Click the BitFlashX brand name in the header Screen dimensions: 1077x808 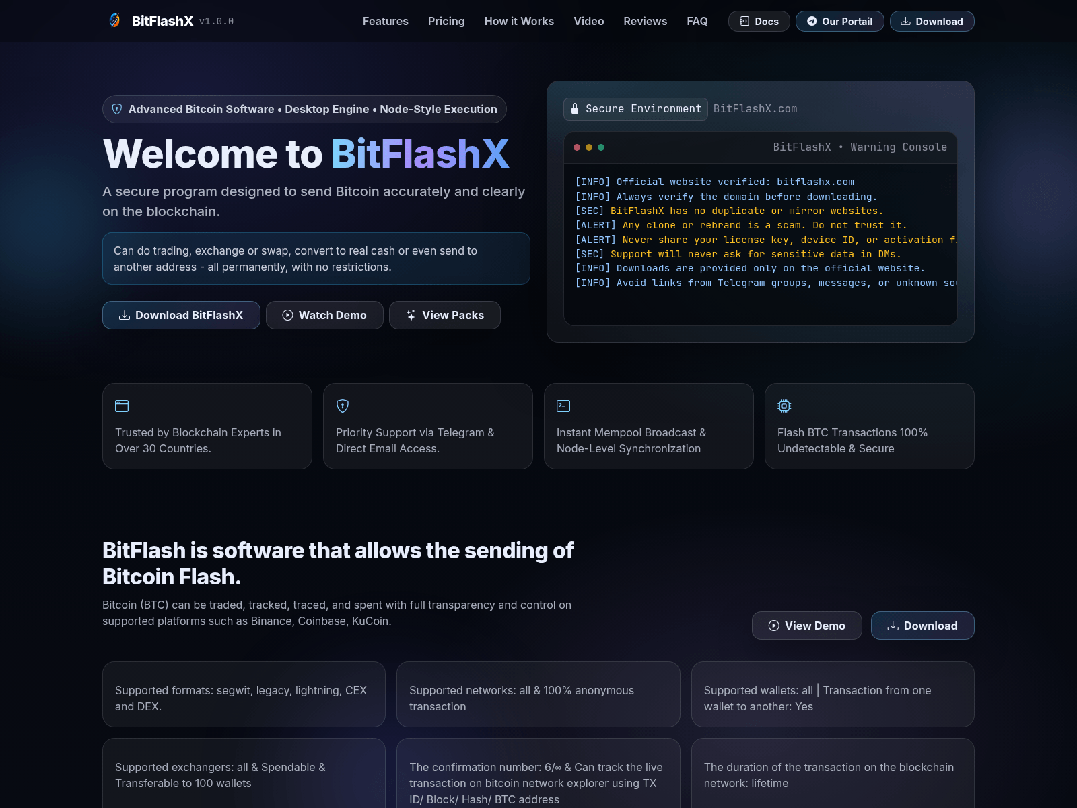click(x=162, y=21)
